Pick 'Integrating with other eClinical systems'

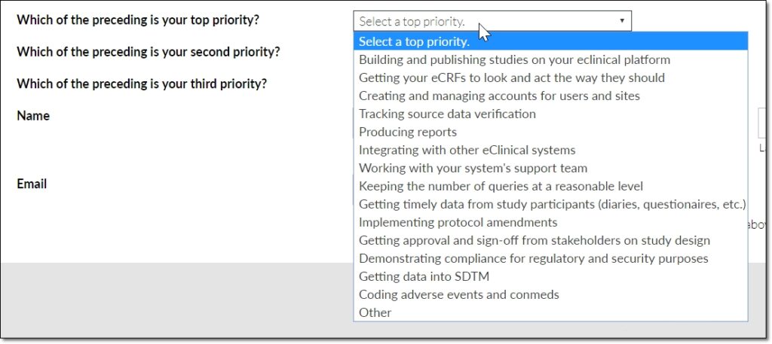(x=467, y=150)
